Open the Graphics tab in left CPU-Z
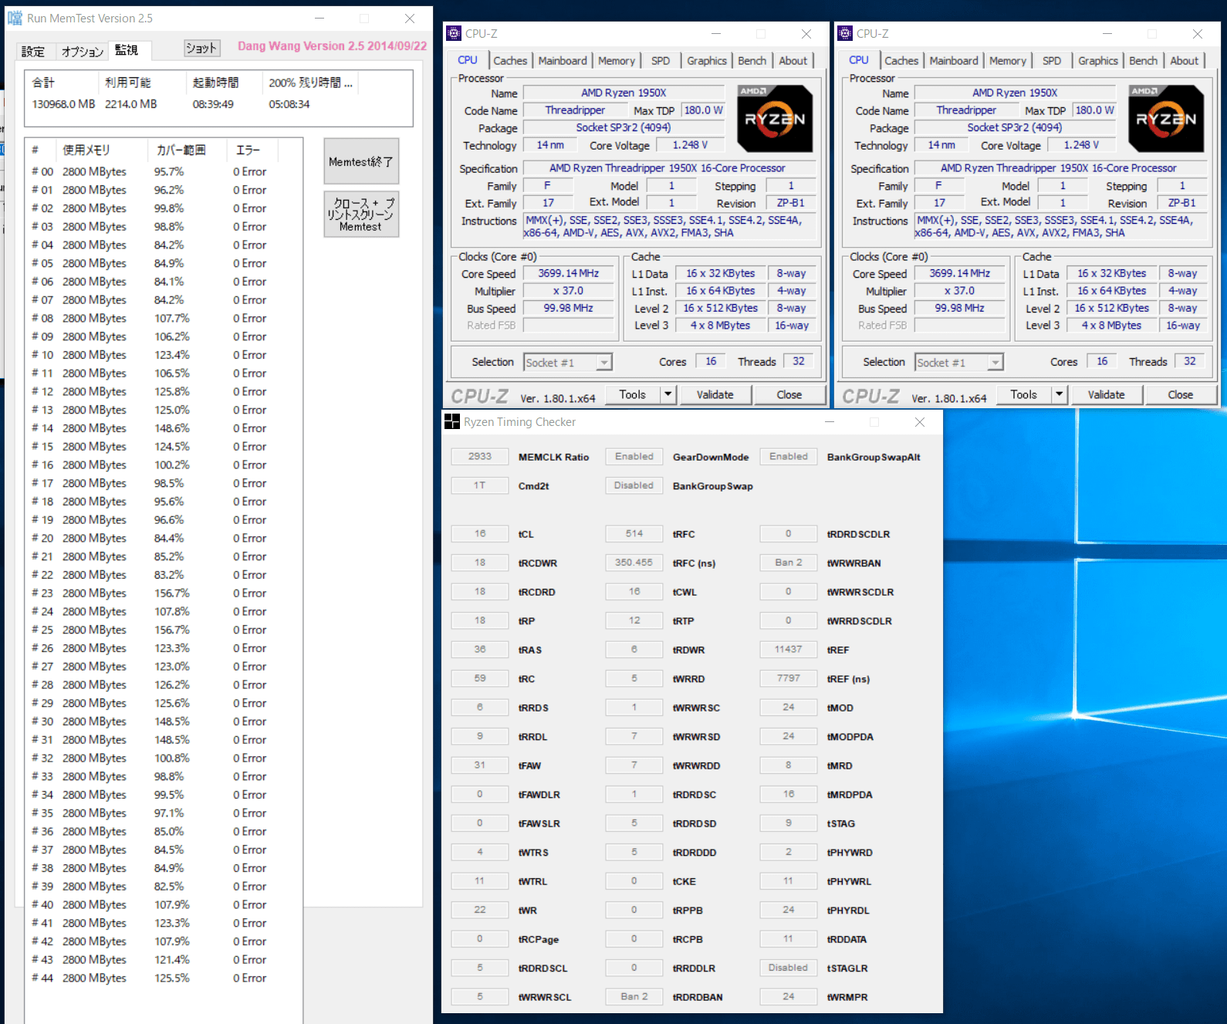The width and height of the screenshot is (1227, 1024). 707,60
